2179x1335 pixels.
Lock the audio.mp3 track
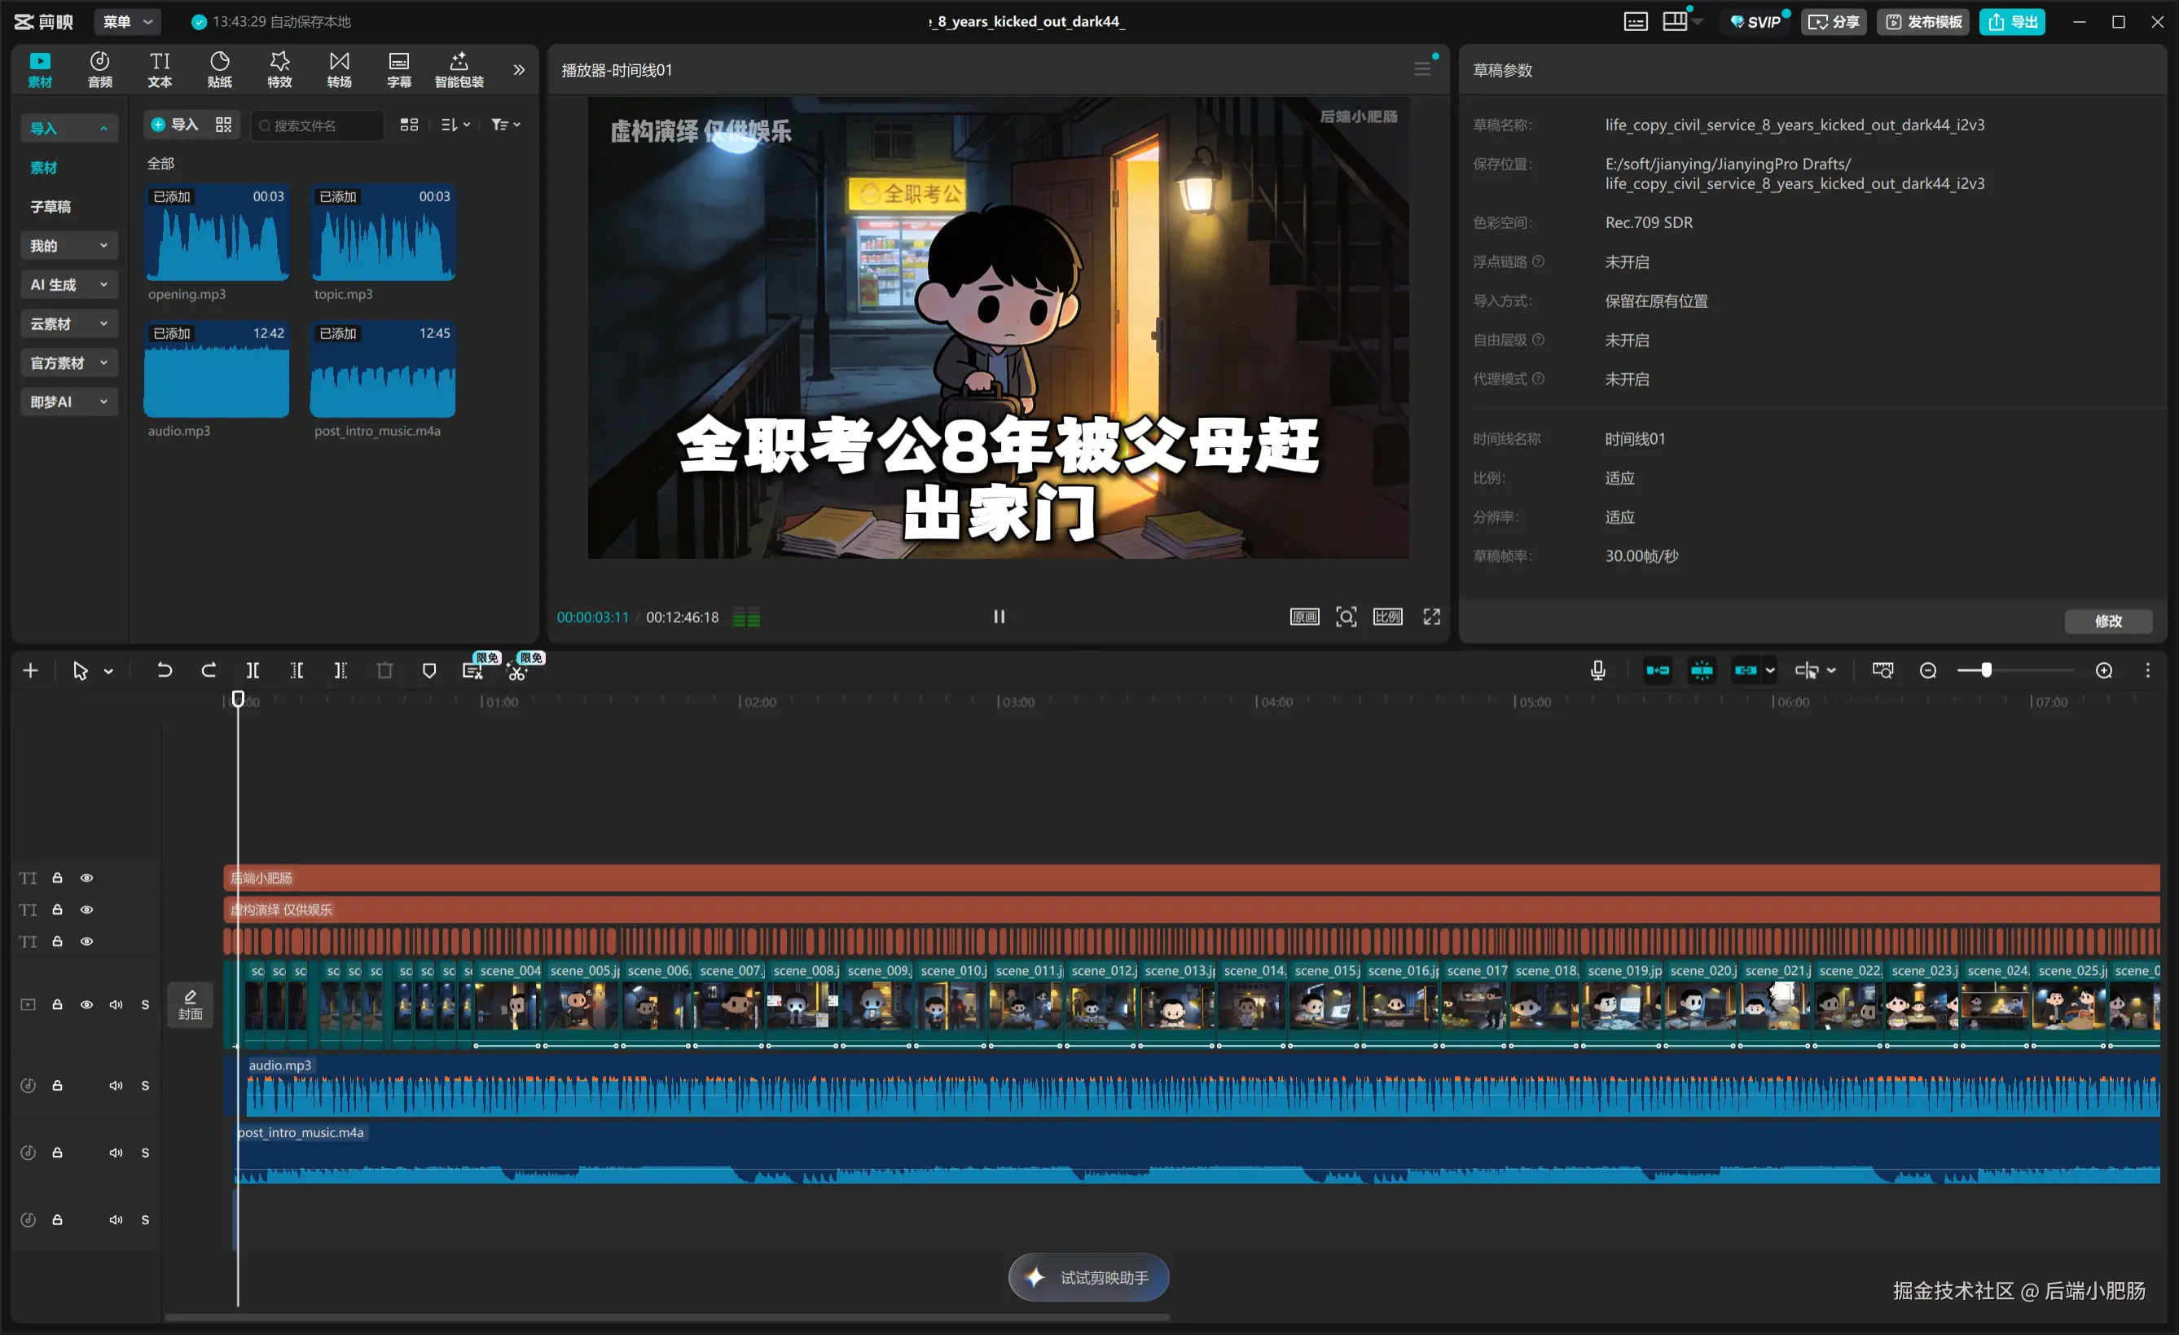58,1086
